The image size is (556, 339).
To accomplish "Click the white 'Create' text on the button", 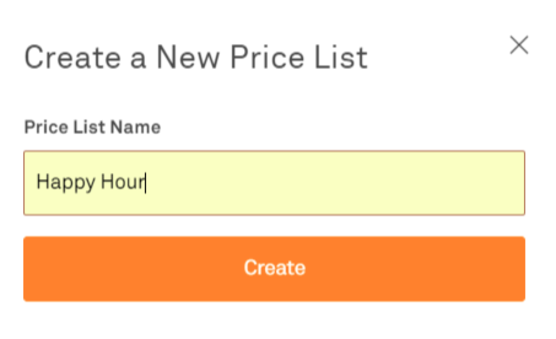I will [x=274, y=268].
